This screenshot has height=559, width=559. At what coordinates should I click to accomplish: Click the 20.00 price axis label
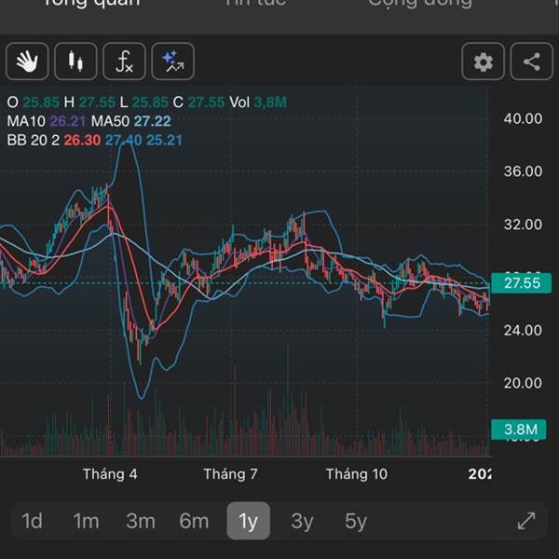(523, 383)
